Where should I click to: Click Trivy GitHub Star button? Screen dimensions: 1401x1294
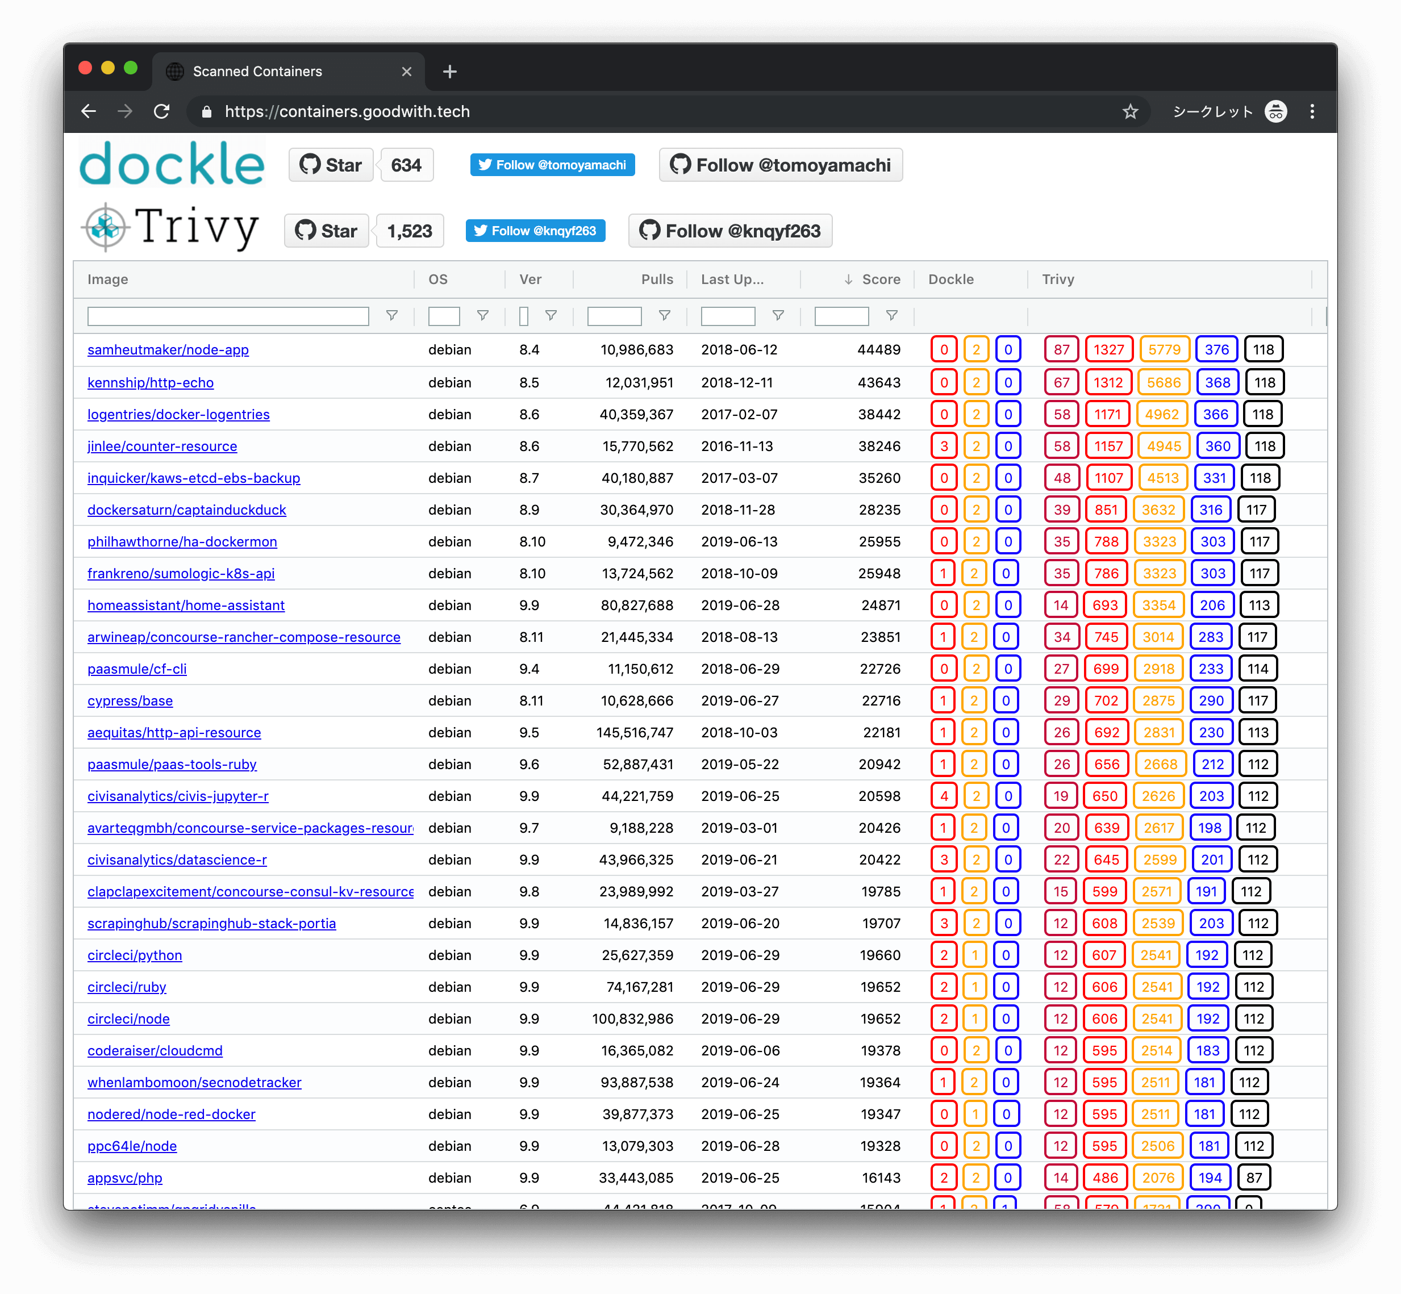[x=326, y=231]
